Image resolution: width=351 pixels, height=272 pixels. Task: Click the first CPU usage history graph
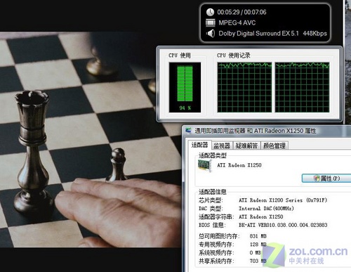[244, 87]
